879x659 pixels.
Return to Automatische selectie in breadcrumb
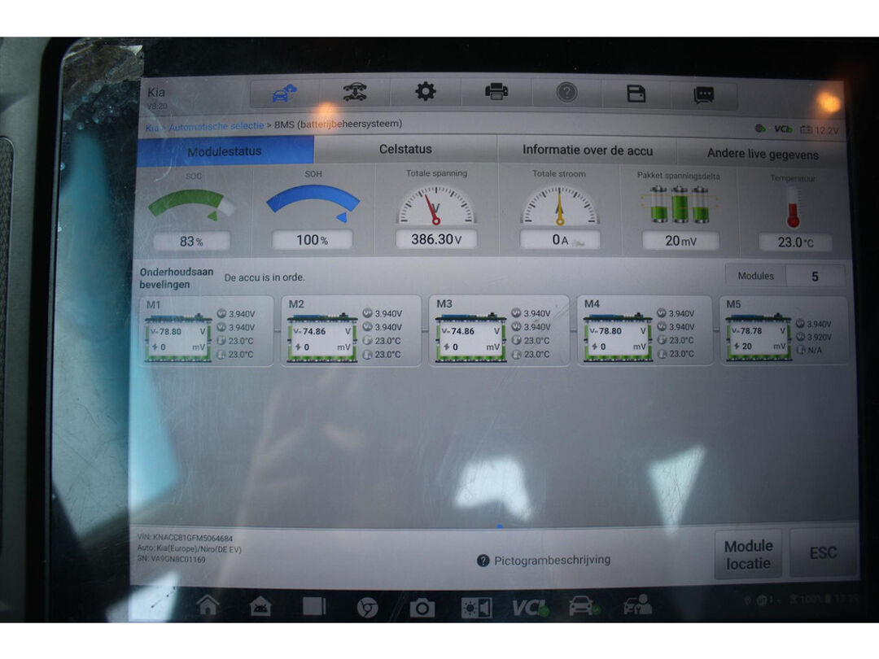pyautogui.click(x=216, y=126)
